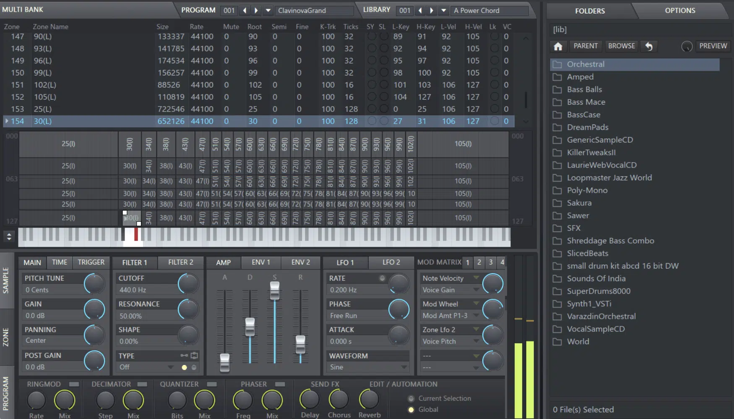Open the Zone Lfo 2 source dropdown
Screen dimensions: 734x419
click(476, 329)
